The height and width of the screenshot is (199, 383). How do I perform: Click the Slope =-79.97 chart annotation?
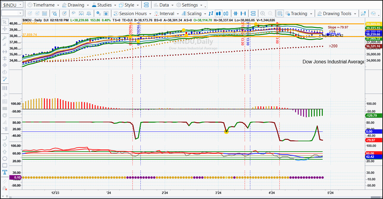[338, 27]
